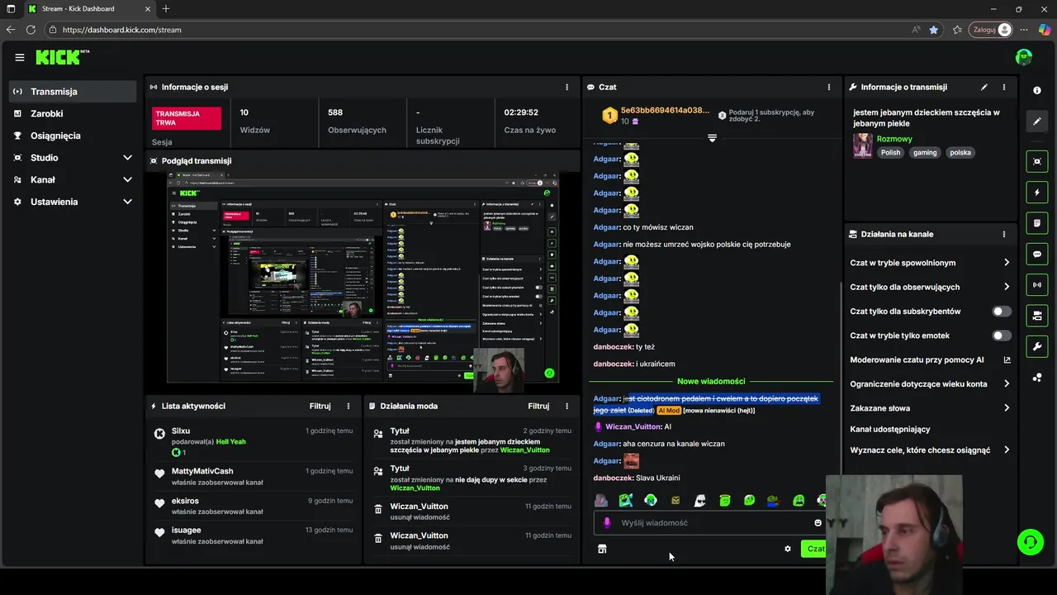This screenshot has width=1057, height=595.
Task: Open options menu of Lista aktywności panel
Action: click(x=348, y=406)
